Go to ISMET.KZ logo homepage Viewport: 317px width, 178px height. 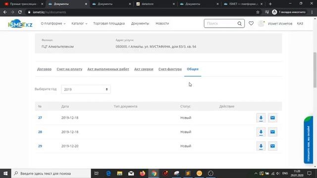[20, 24]
